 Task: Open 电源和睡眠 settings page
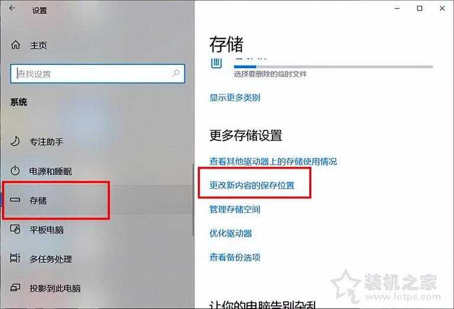pos(50,171)
